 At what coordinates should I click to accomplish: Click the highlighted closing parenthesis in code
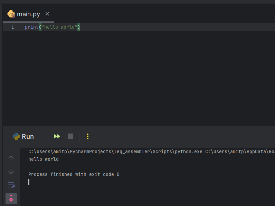point(79,27)
